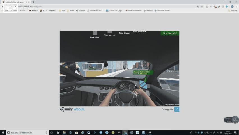
Task: Open the Chrome three-dot menu
Action: (236, 6)
